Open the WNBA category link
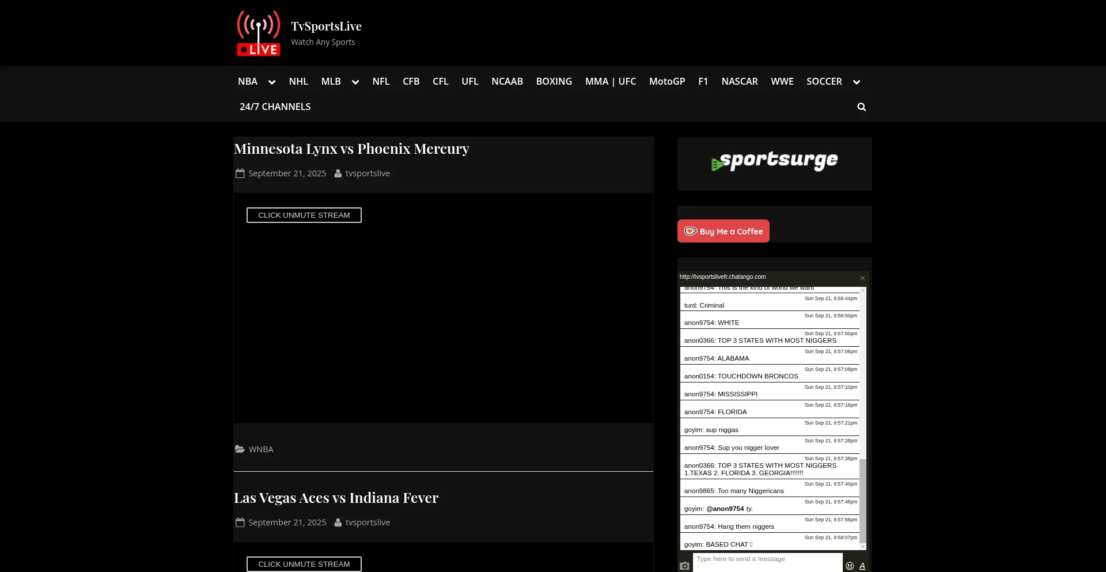The height and width of the screenshot is (572, 1106). 260,449
